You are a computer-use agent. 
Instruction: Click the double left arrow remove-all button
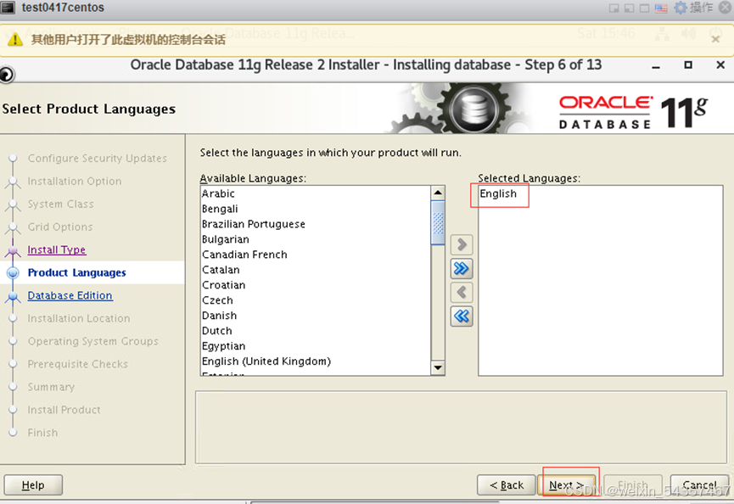462,316
